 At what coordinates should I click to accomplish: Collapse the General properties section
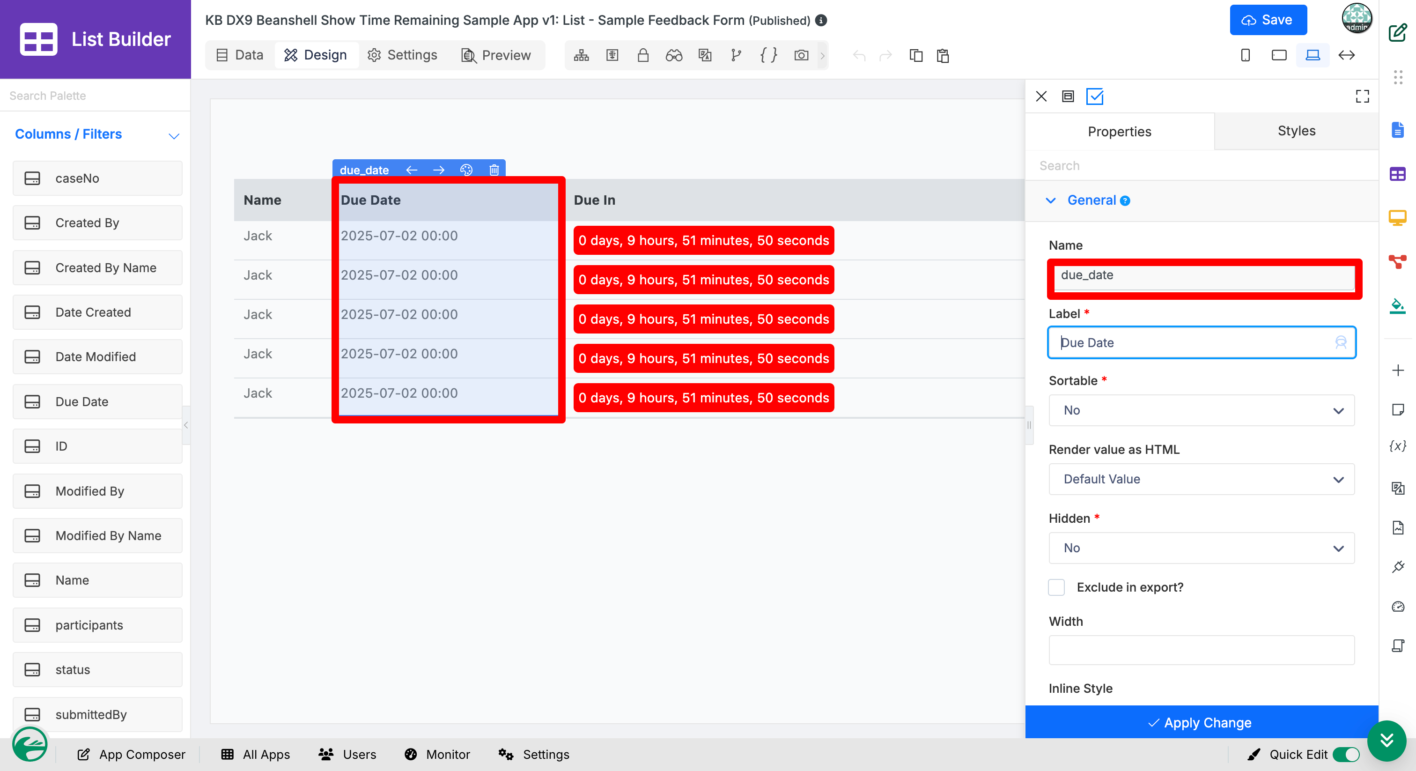(1050, 200)
